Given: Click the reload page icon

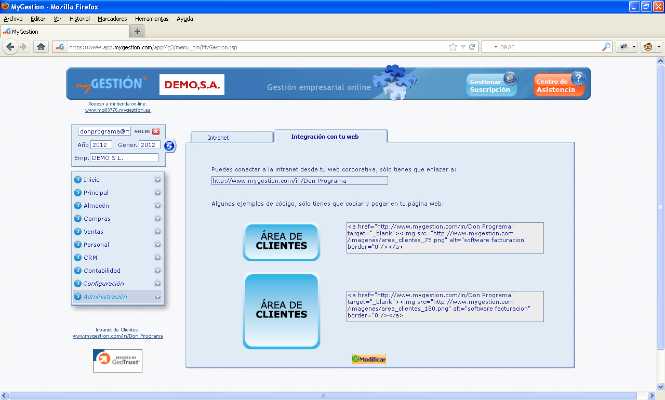Looking at the screenshot, I should [472, 47].
